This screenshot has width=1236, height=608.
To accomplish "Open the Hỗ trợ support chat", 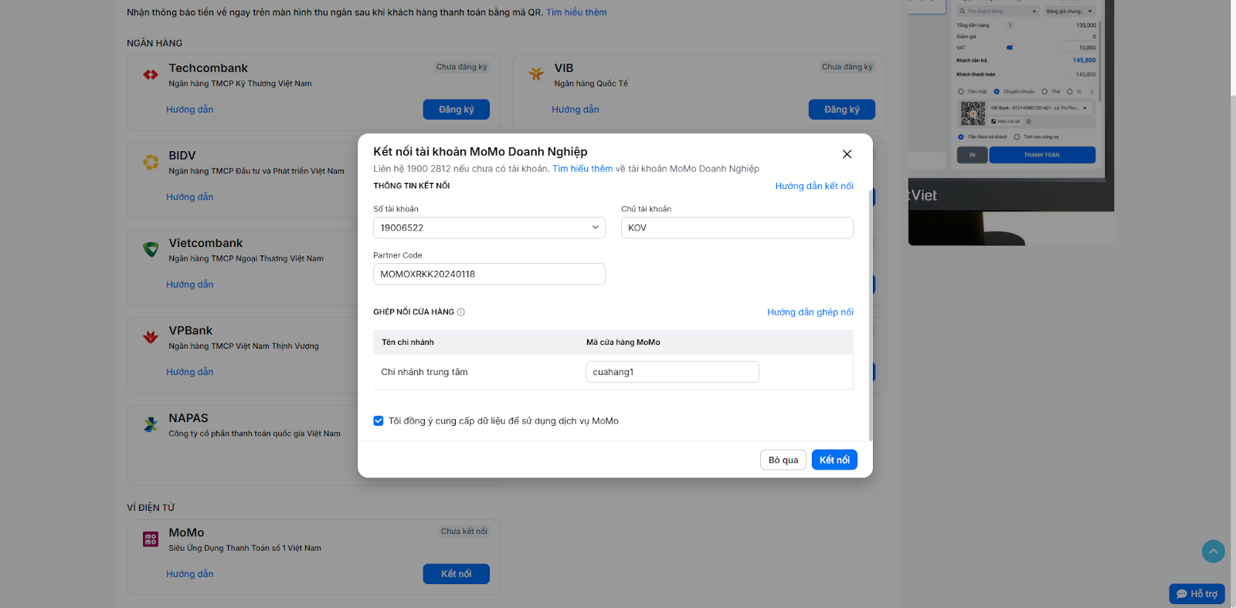I will click(x=1197, y=593).
